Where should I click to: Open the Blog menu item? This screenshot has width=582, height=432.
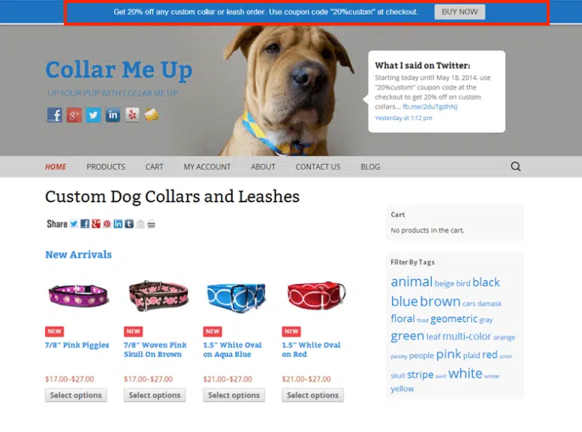point(370,167)
